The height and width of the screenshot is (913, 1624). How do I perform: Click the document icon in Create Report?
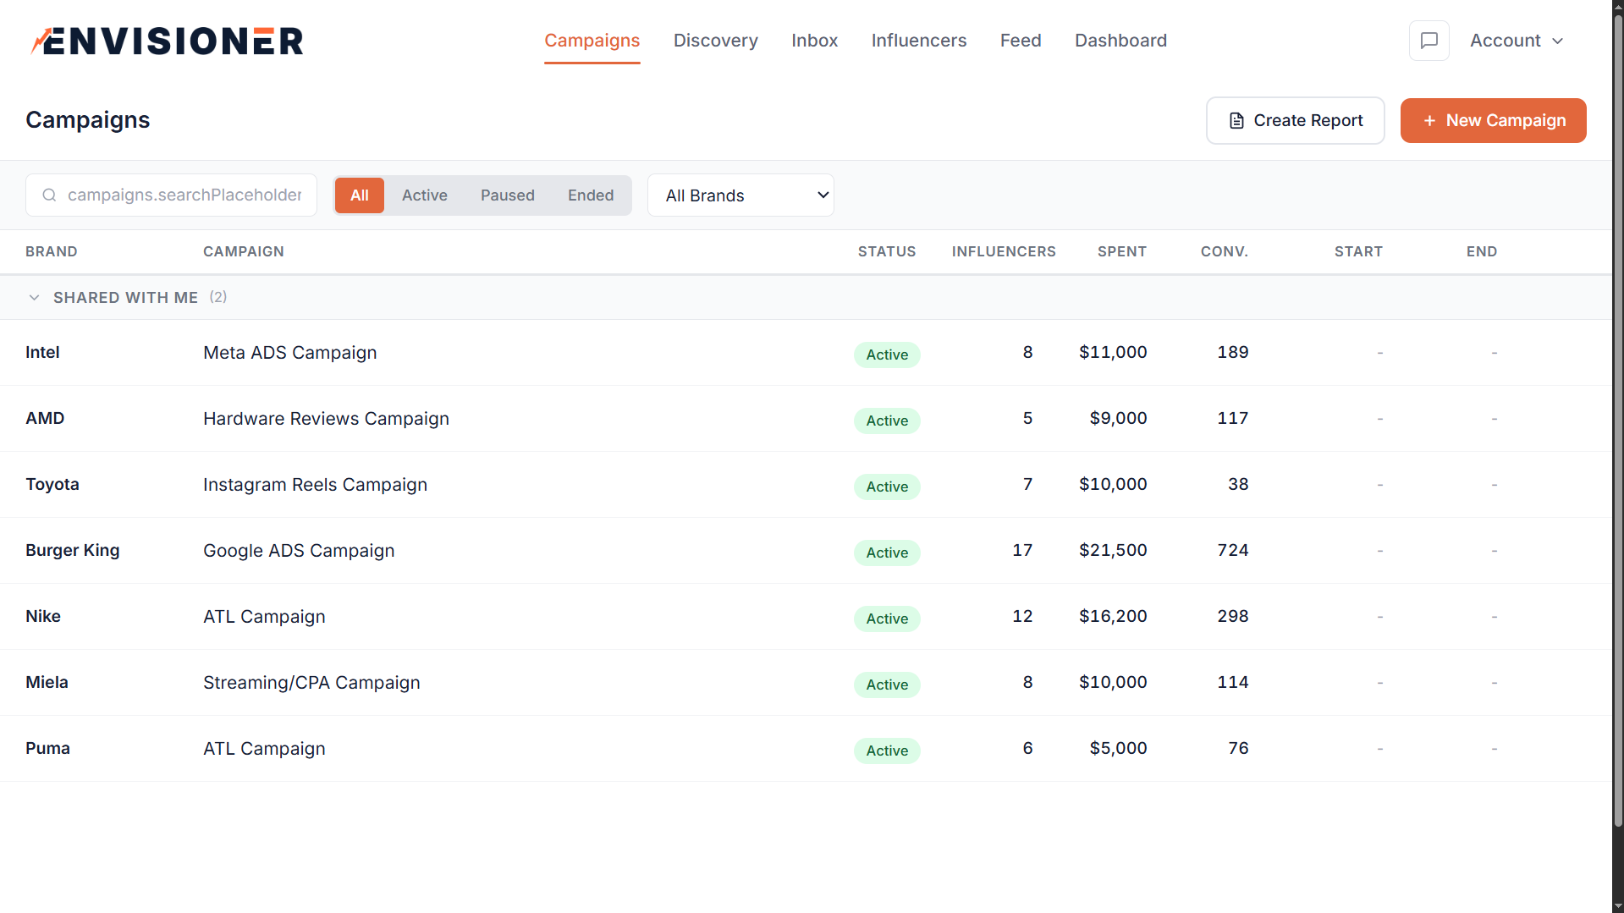[1237, 120]
